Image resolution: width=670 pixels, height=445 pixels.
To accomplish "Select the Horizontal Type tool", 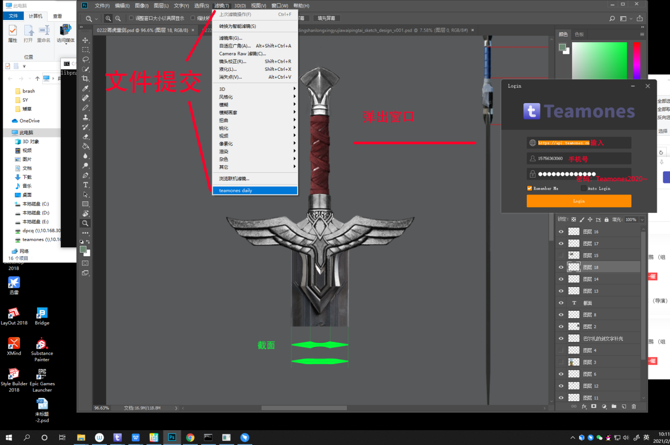I will (85, 185).
